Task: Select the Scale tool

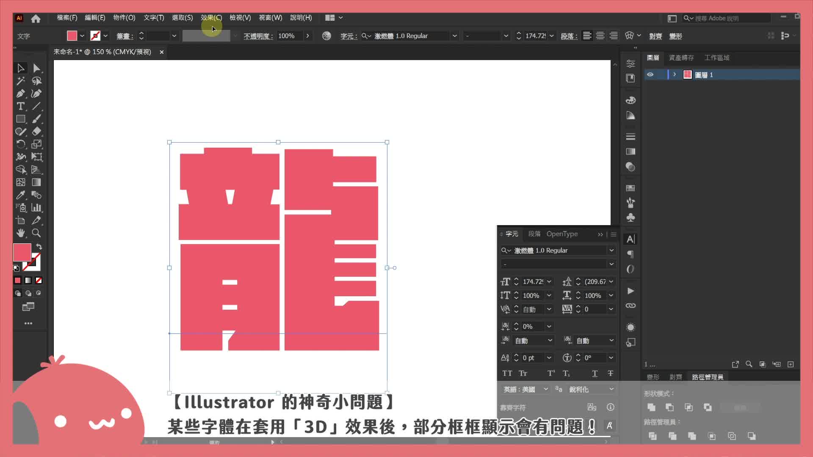Action: click(x=36, y=144)
